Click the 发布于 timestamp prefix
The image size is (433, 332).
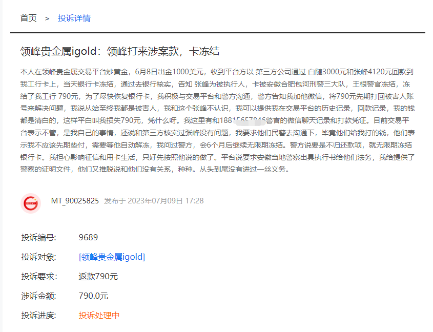click(115, 201)
